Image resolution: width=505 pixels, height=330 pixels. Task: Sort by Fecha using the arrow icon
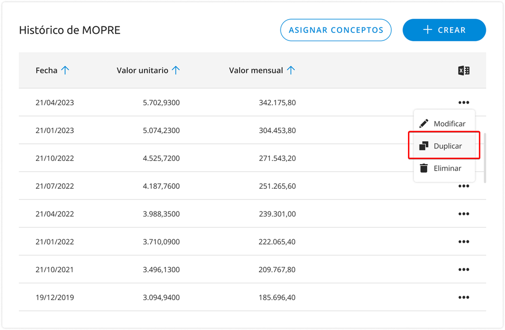click(65, 71)
